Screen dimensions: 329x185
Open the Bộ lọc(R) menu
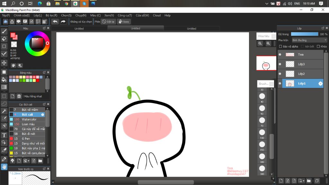click(51, 15)
